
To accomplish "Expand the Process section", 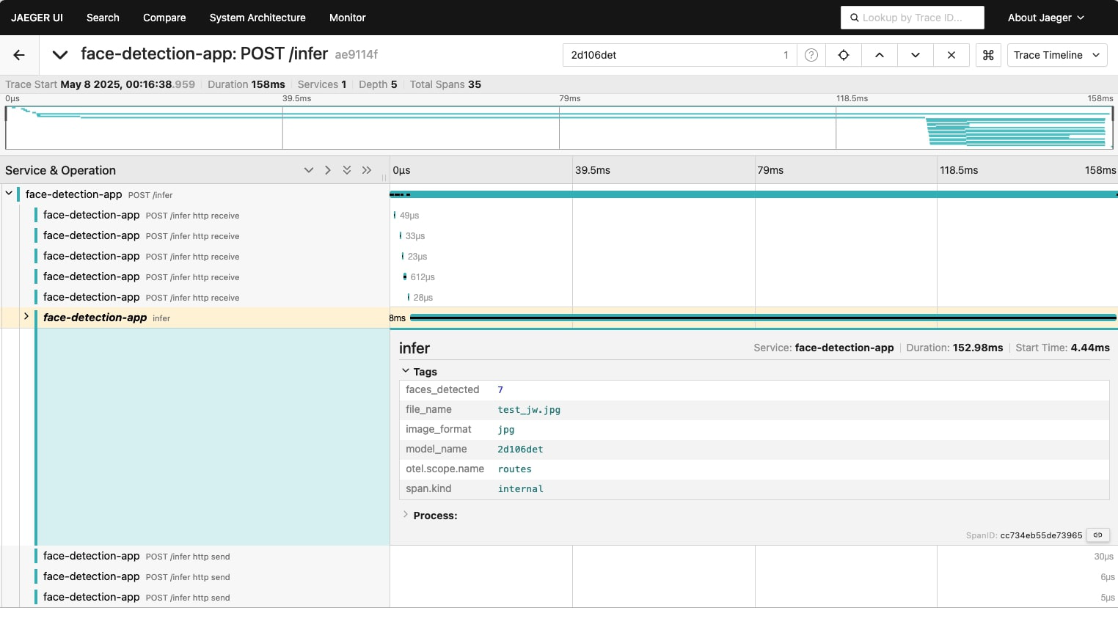I will pyautogui.click(x=430, y=516).
